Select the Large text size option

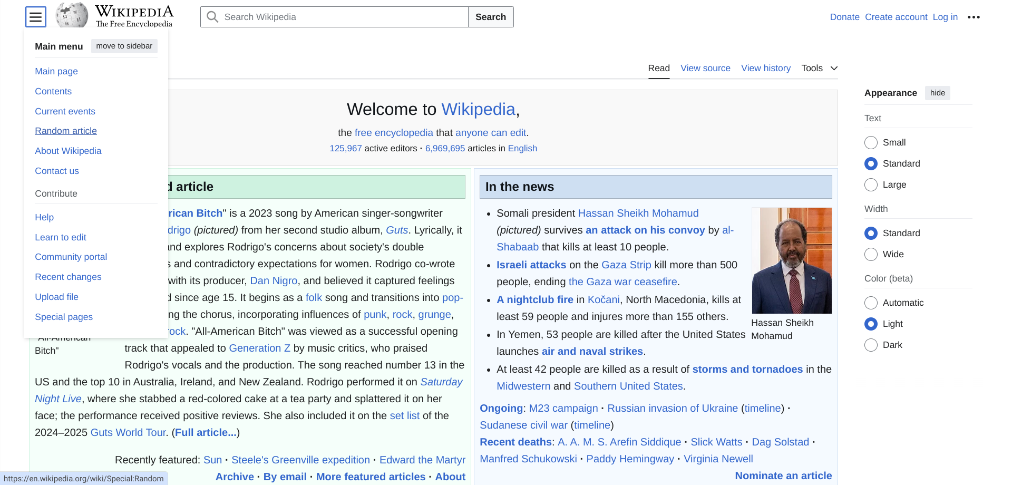[x=871, y=185]
